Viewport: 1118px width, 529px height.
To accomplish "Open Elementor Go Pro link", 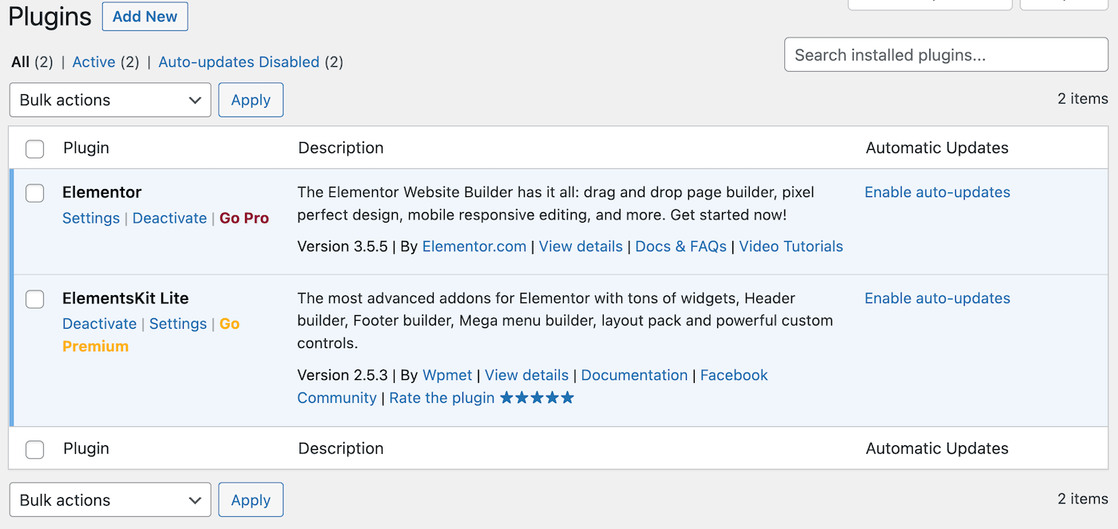I will click(x=244, y=219).
